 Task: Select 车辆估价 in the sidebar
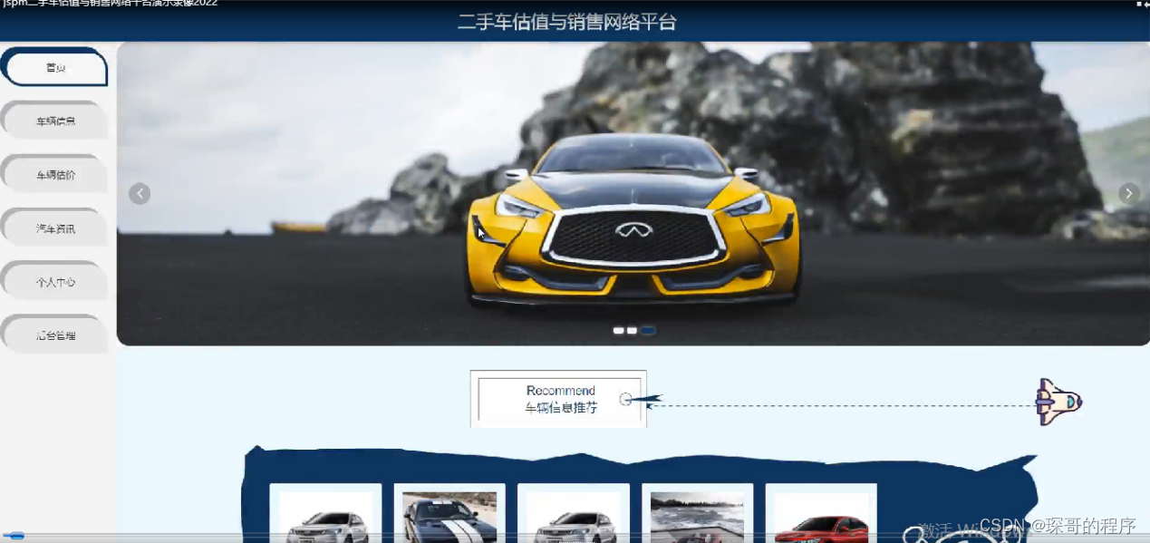pos(54,174)
